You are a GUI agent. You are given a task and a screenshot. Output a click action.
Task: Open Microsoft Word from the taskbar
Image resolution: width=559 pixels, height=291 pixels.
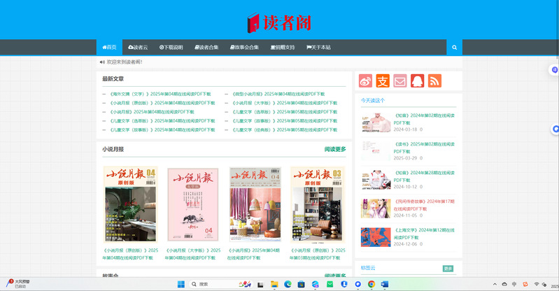pos(385,284)
